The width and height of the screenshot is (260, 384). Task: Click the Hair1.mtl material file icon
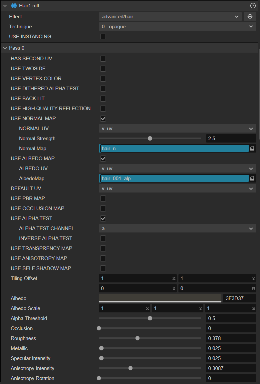14,6
